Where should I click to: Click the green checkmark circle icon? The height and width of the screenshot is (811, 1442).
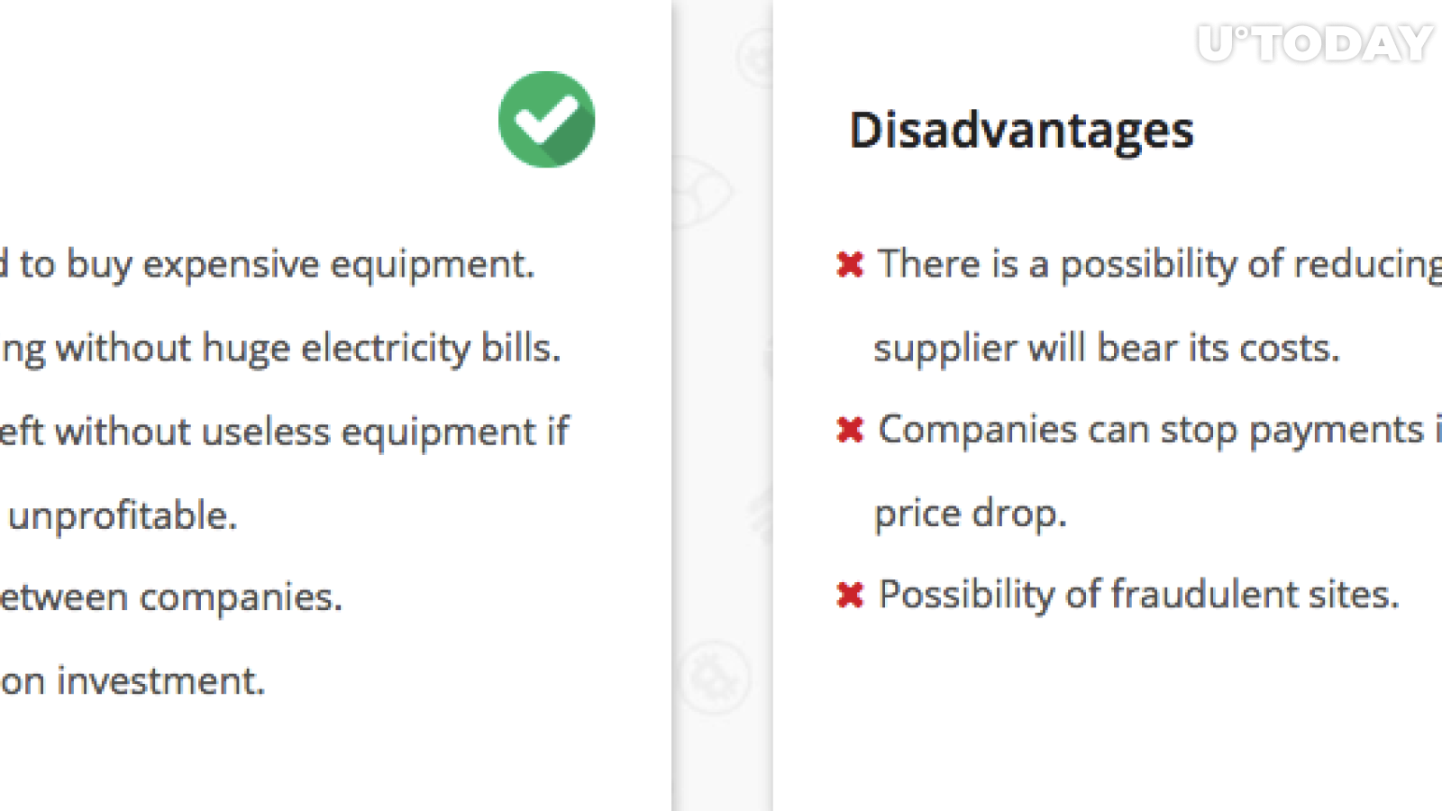(546, 119)
